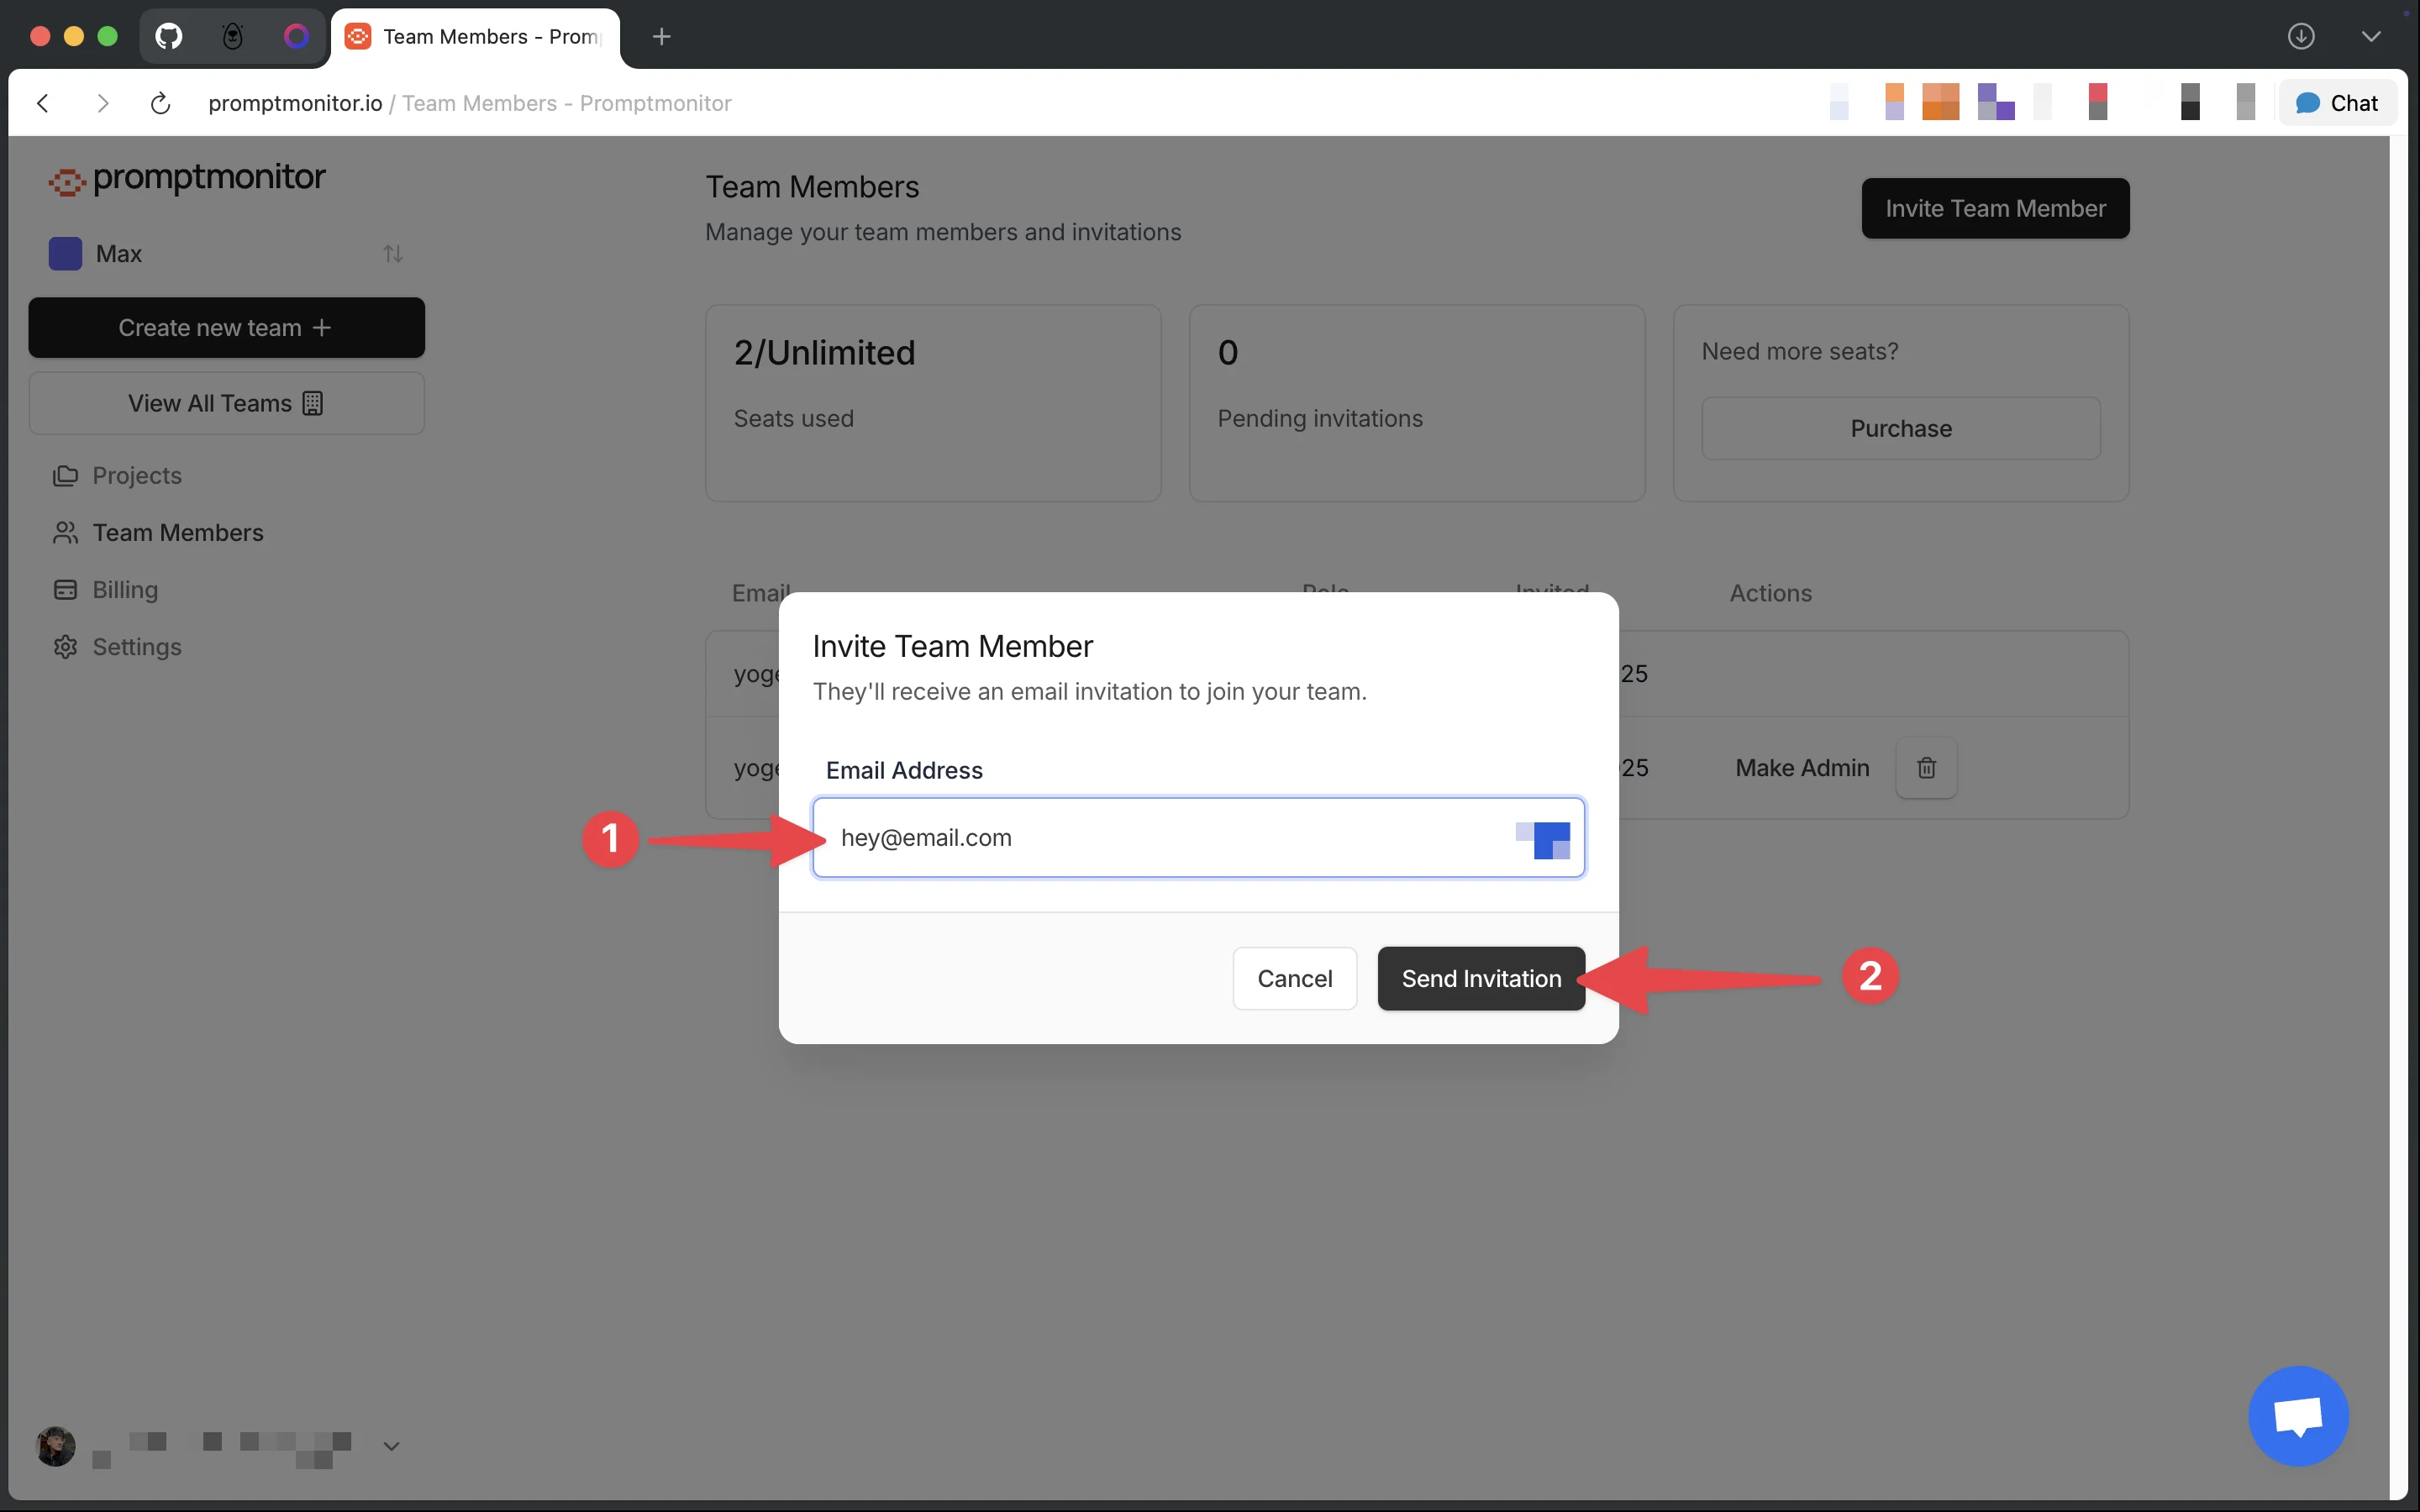Reload the page with the refresh icon
The width and height of the screenshot is (2420, 1512).
point(160,103)
